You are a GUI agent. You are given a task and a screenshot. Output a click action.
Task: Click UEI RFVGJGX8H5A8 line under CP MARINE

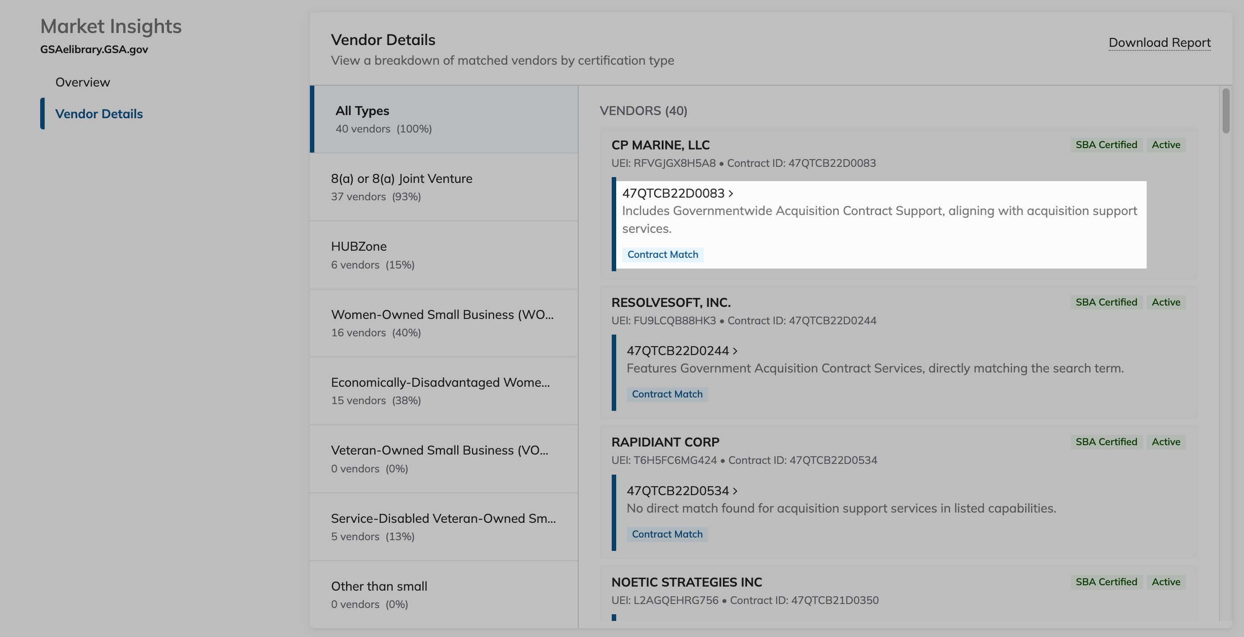[x=743, y=163]
